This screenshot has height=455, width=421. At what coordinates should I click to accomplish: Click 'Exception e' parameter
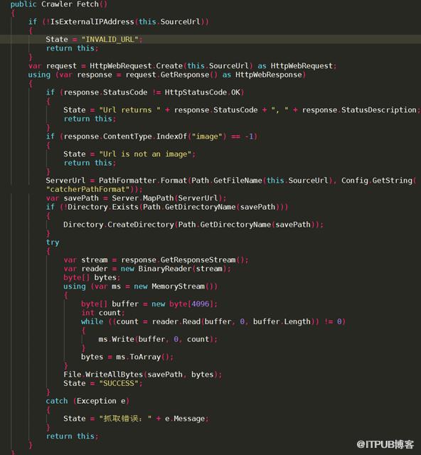(x=101, y=401)
